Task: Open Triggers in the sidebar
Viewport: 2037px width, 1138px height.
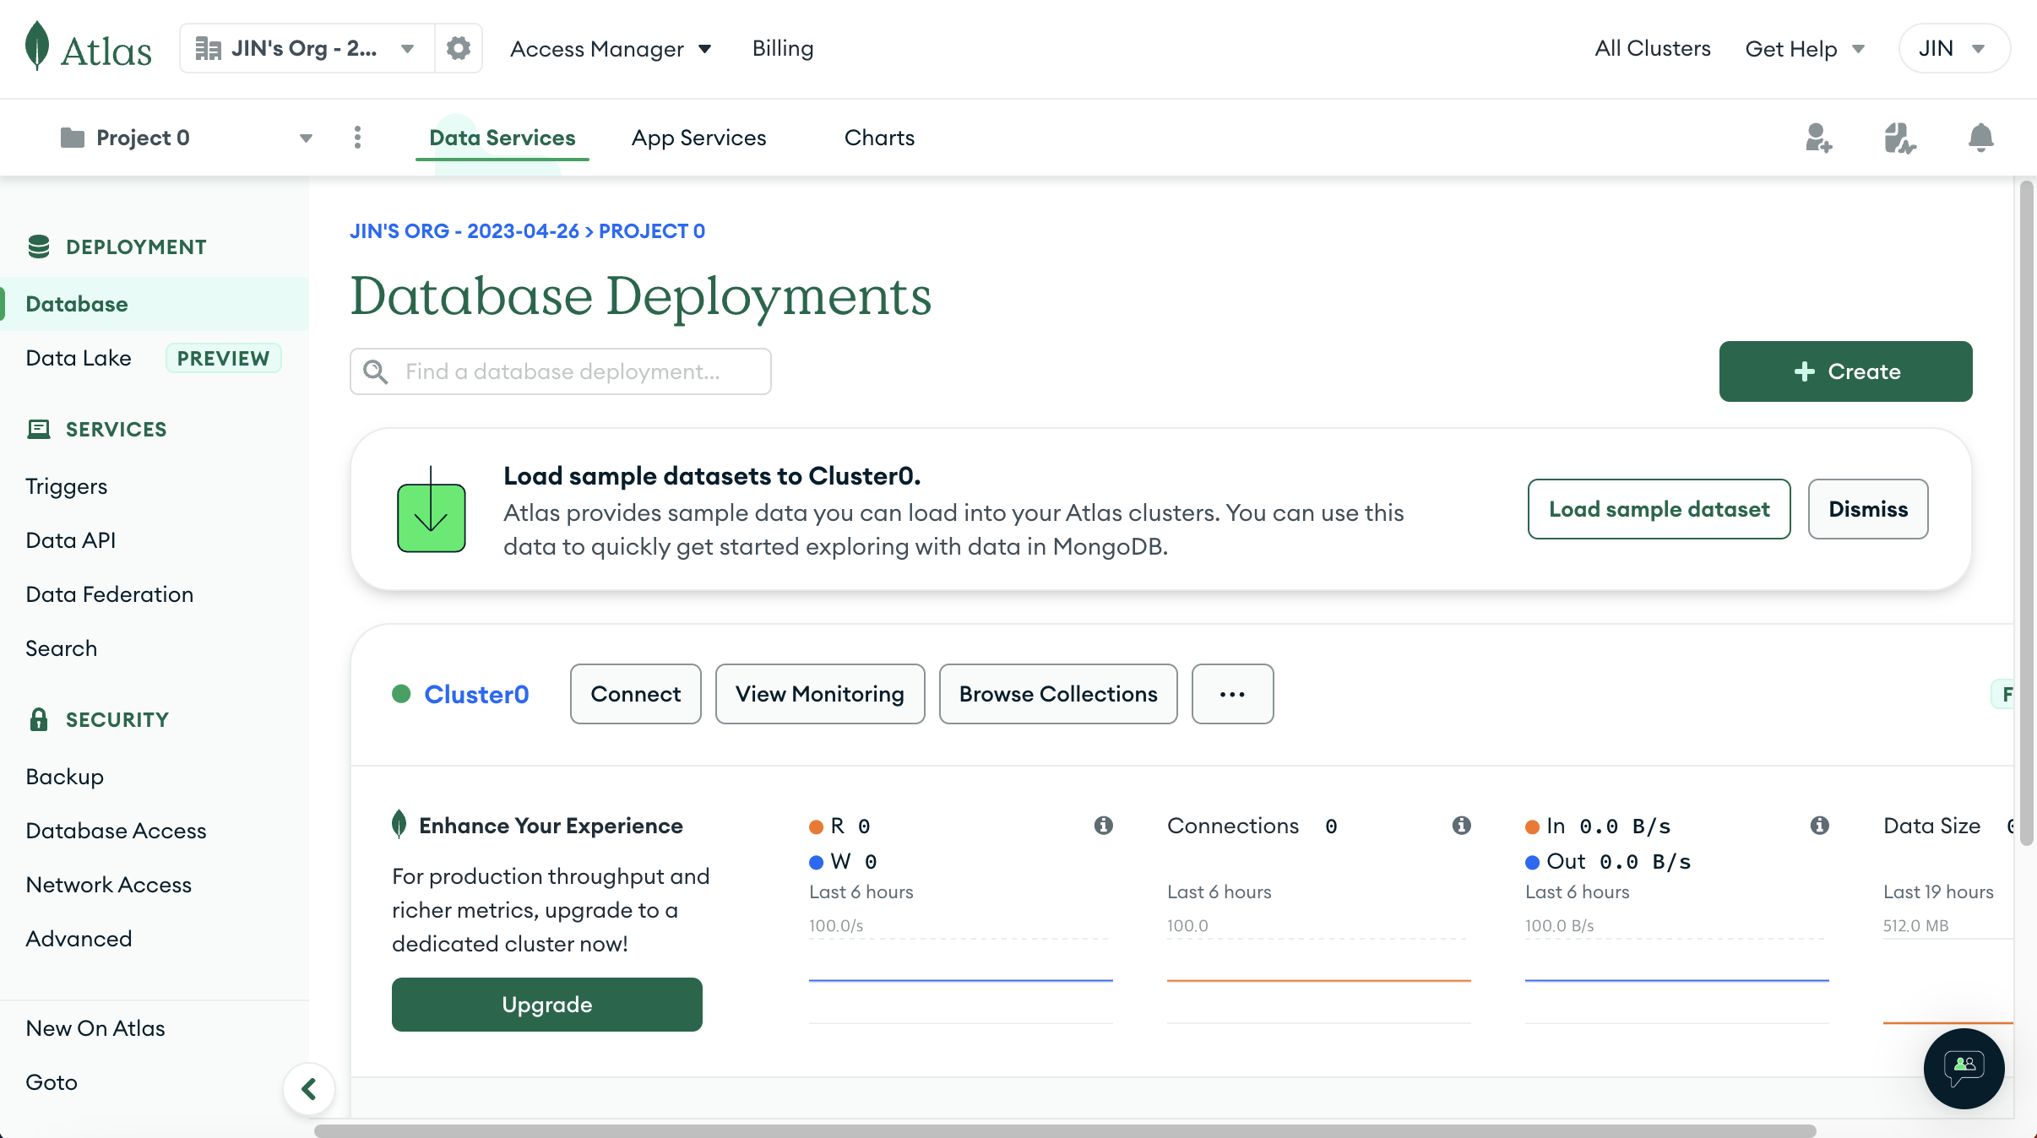Action: coord(67,486)
